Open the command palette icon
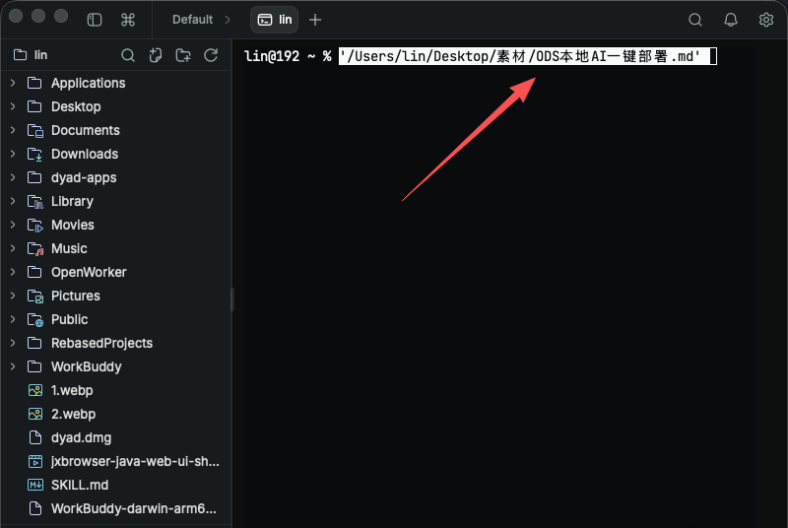This screenshot has width=788, height=528. [128, 20]
